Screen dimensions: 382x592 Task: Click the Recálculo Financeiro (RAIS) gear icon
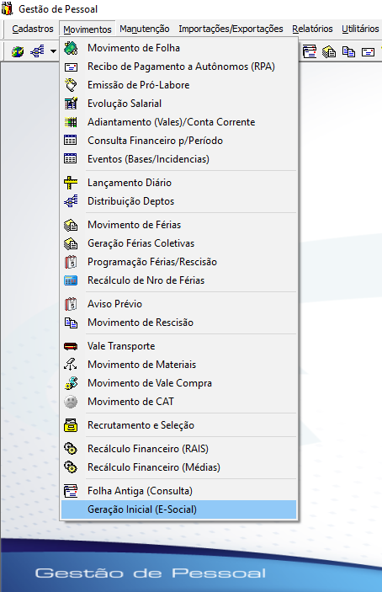(x=71, y=449)
